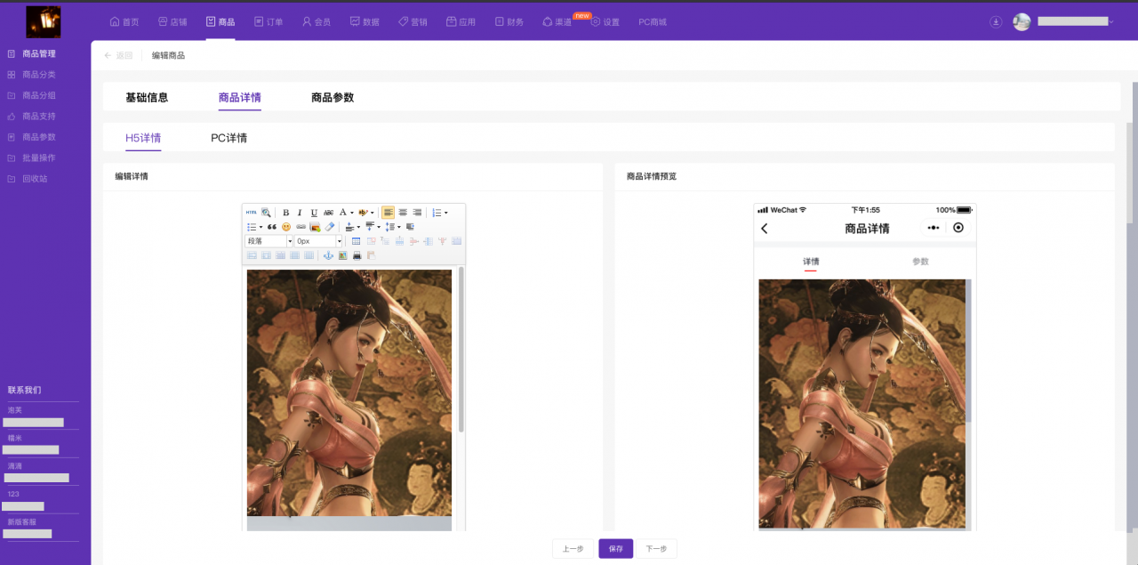The width and height of the screenshot is (1138, 565).
Task: Click the font color letter A icon
Action: coord(343,213)
